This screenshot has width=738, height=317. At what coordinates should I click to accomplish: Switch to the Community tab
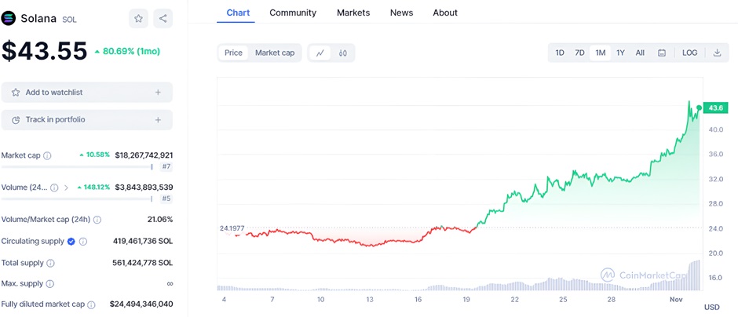pos(293,13)
